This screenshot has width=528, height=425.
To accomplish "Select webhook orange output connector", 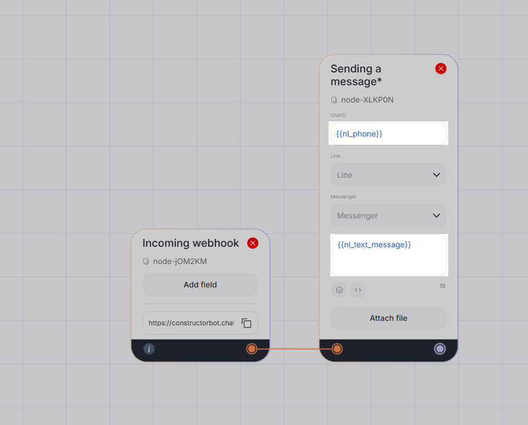I will (252, 349).
